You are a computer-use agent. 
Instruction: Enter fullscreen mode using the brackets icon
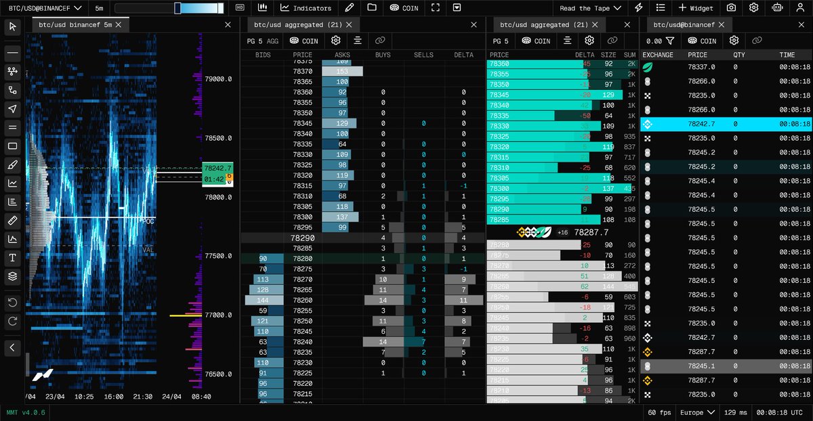point(436,8)
